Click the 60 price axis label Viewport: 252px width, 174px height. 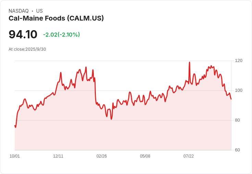pyautogui.click(x=237, y=150)
